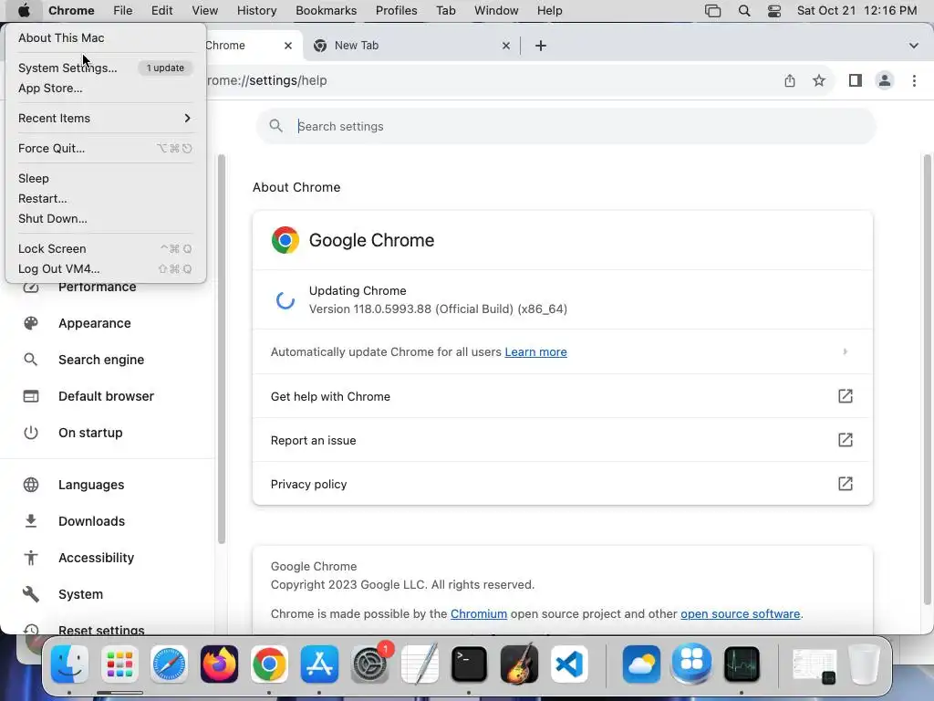
Task: Open Control Center from menu bar
Action: click(773, 10)
